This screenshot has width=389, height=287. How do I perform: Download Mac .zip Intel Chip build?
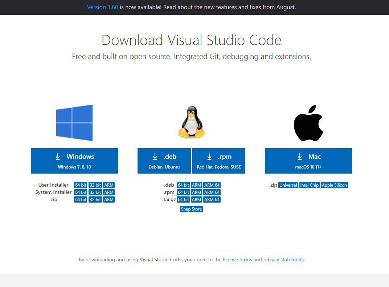(310, 185)
